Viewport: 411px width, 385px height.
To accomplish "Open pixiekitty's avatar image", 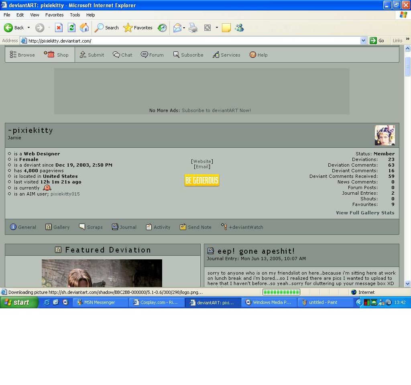I will [x=385, y=135].
